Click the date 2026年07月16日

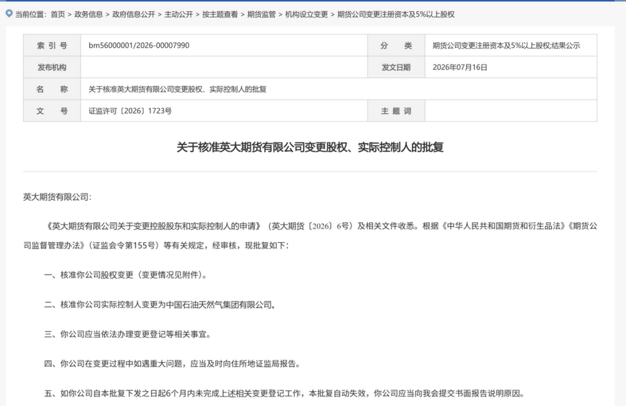(460, 68)
